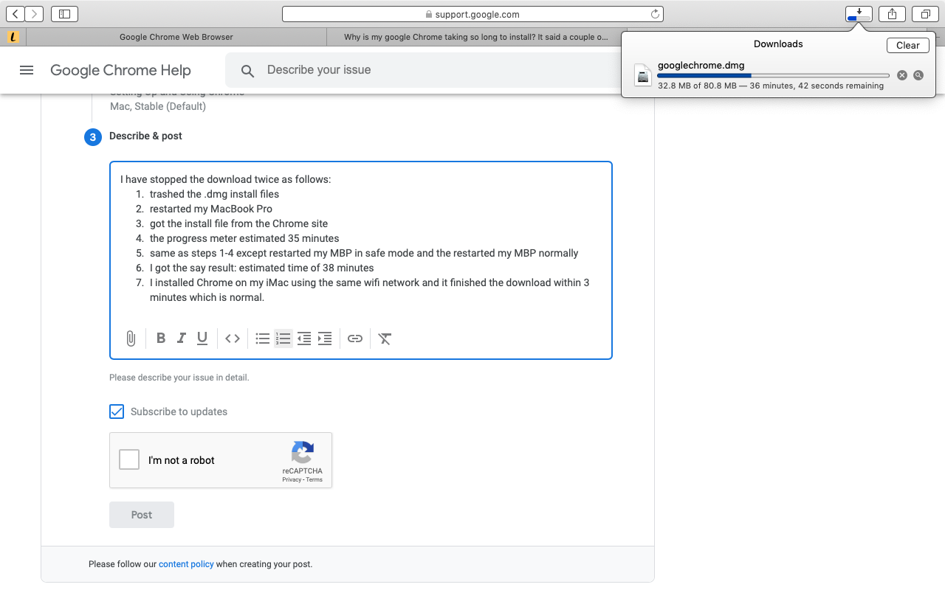Screen dimensions: 945x590
Task: Click the search magnifier icon
Action: (248, 71)
